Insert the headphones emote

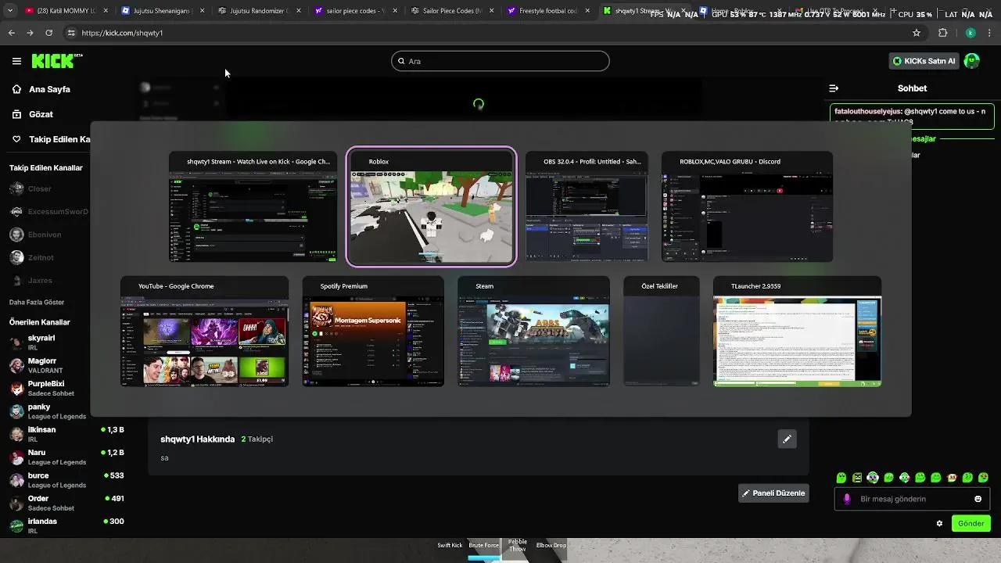pos(873,477)
